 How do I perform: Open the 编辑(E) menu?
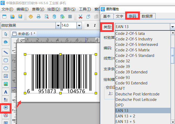(23, 9)
